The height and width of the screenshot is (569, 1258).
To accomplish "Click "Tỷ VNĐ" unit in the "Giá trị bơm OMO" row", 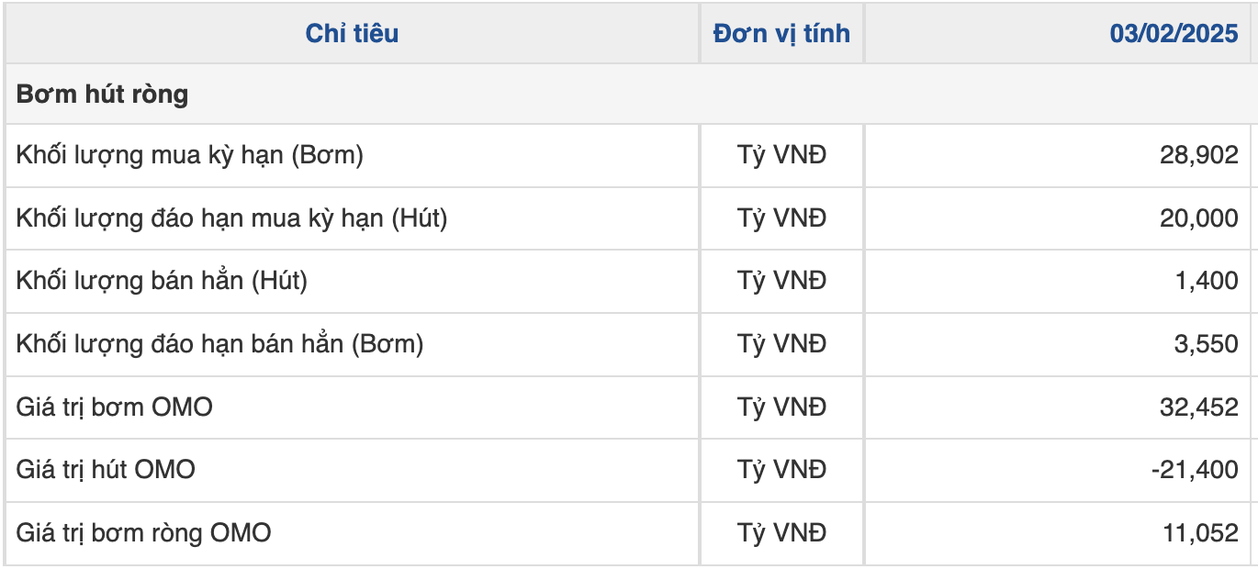I will click(x=781, y=407).
